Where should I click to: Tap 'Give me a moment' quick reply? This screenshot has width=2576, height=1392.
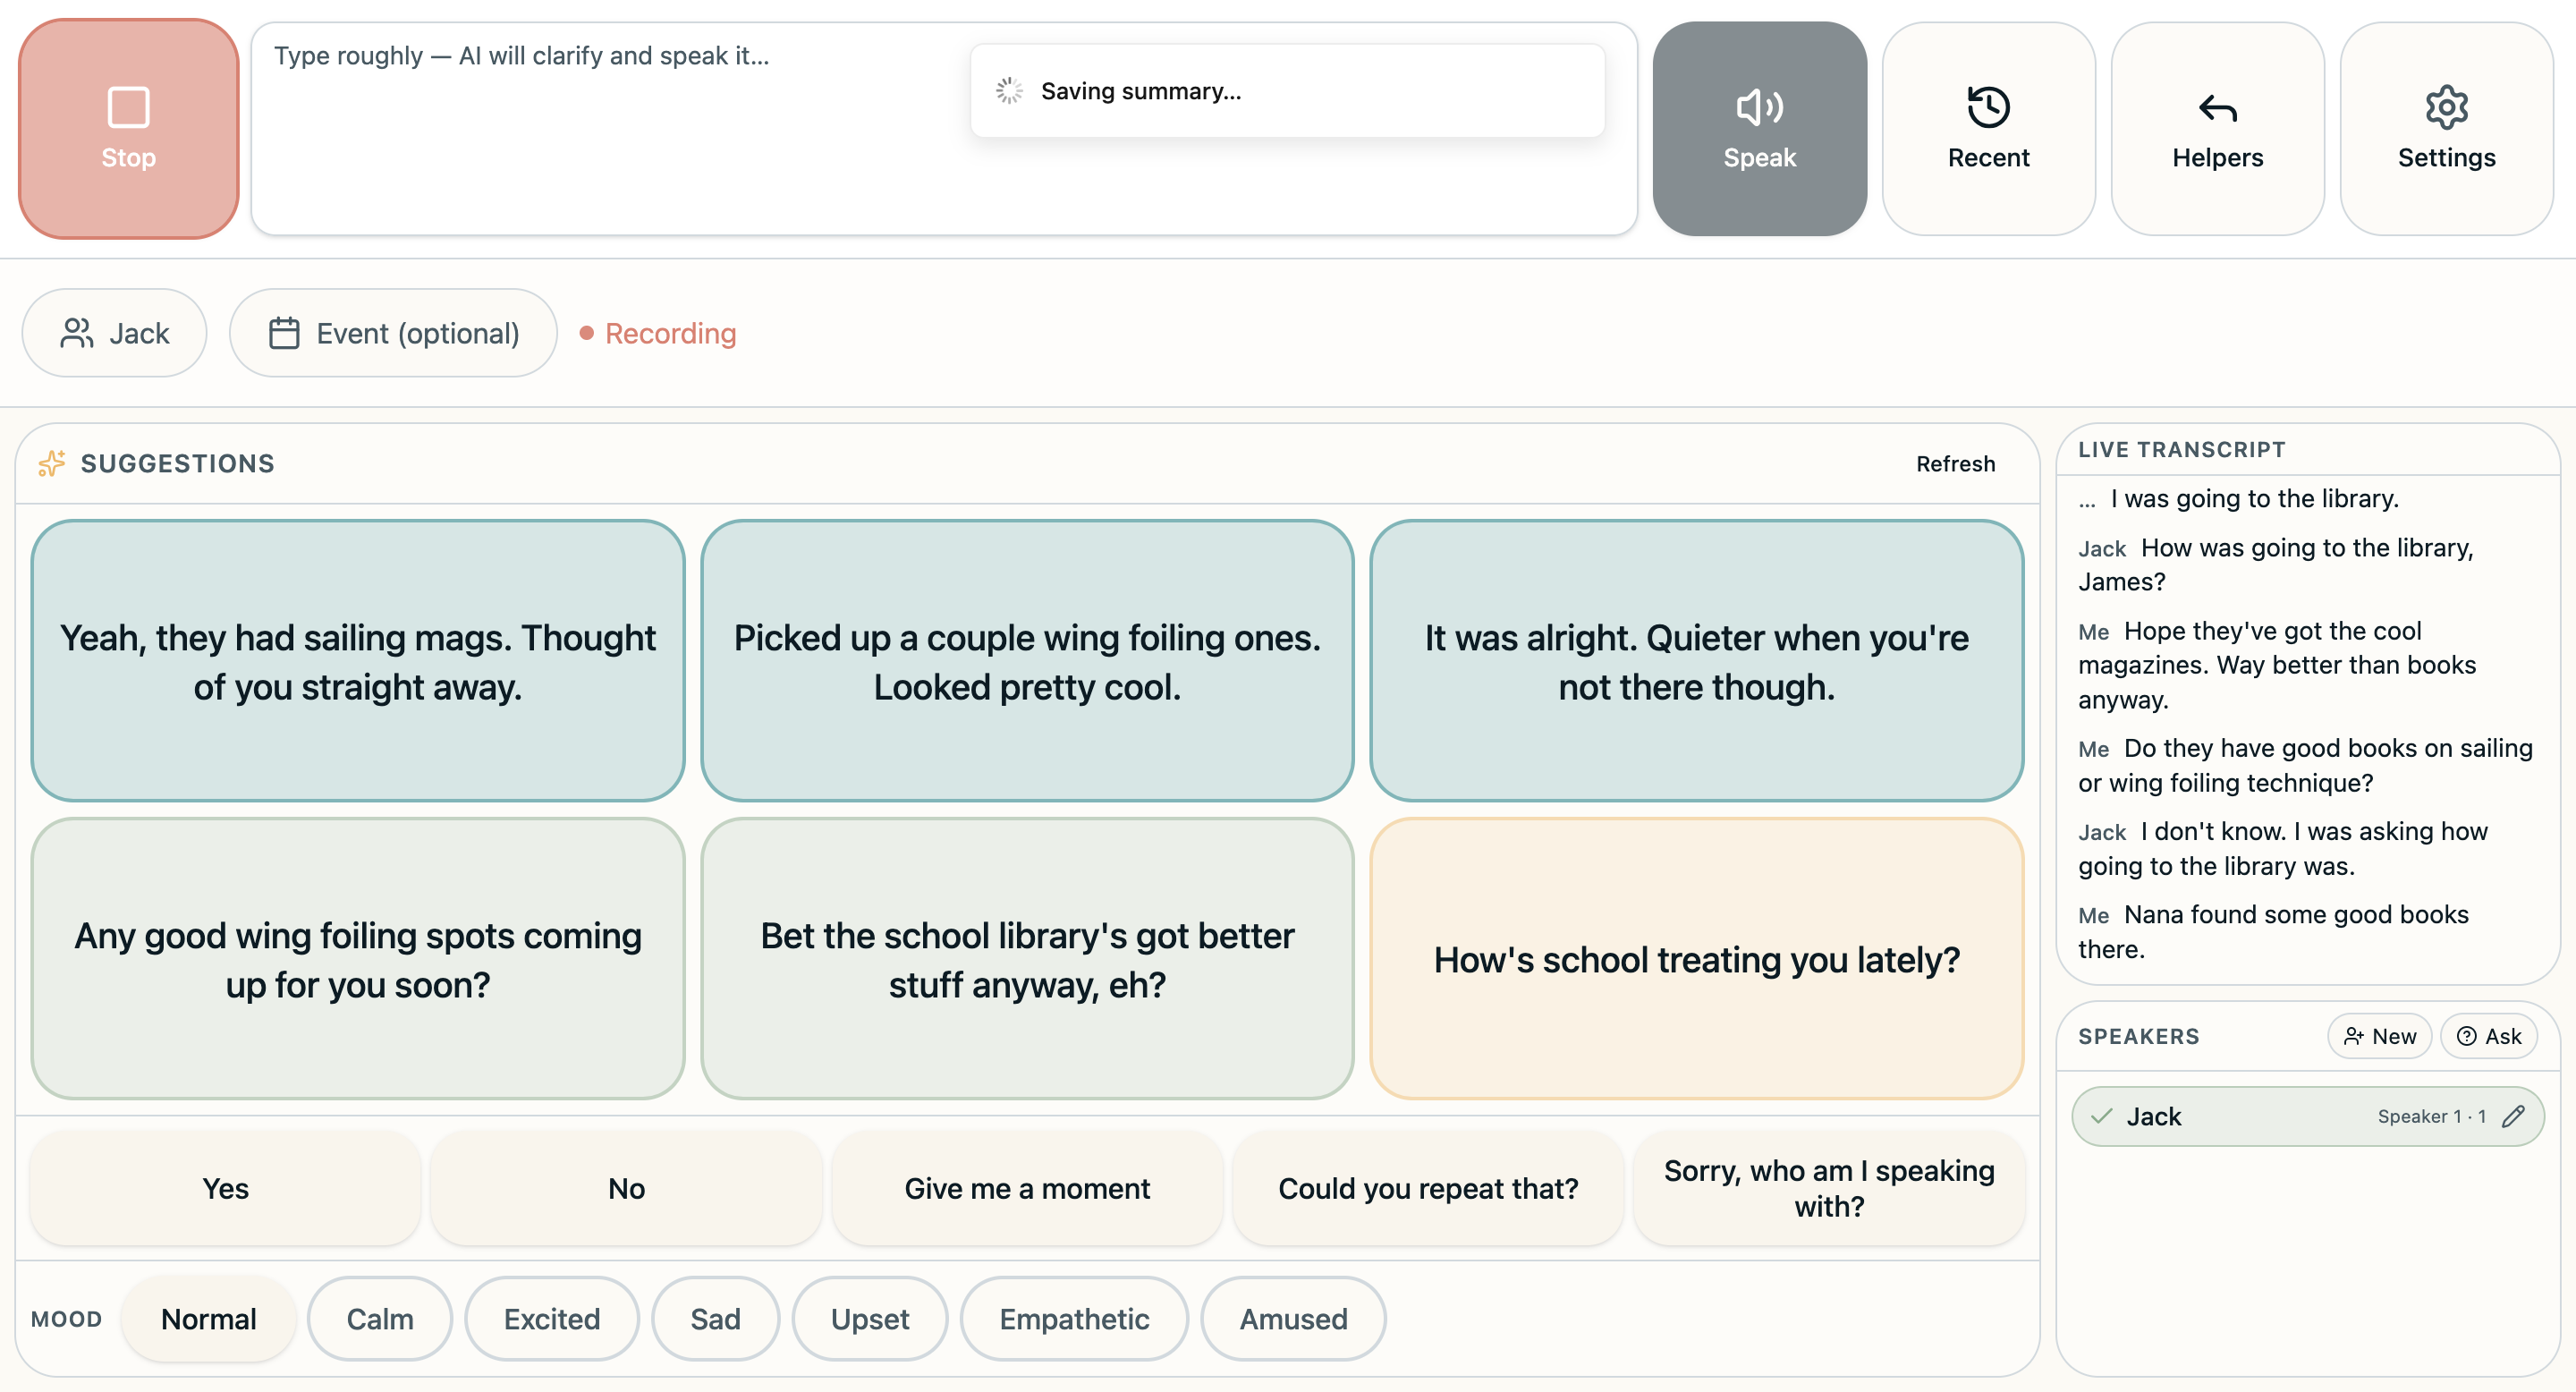pos(1027,1188)
